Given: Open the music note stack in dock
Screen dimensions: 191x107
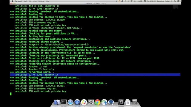Looking at the screenshot, I should (x=121, y=102).
